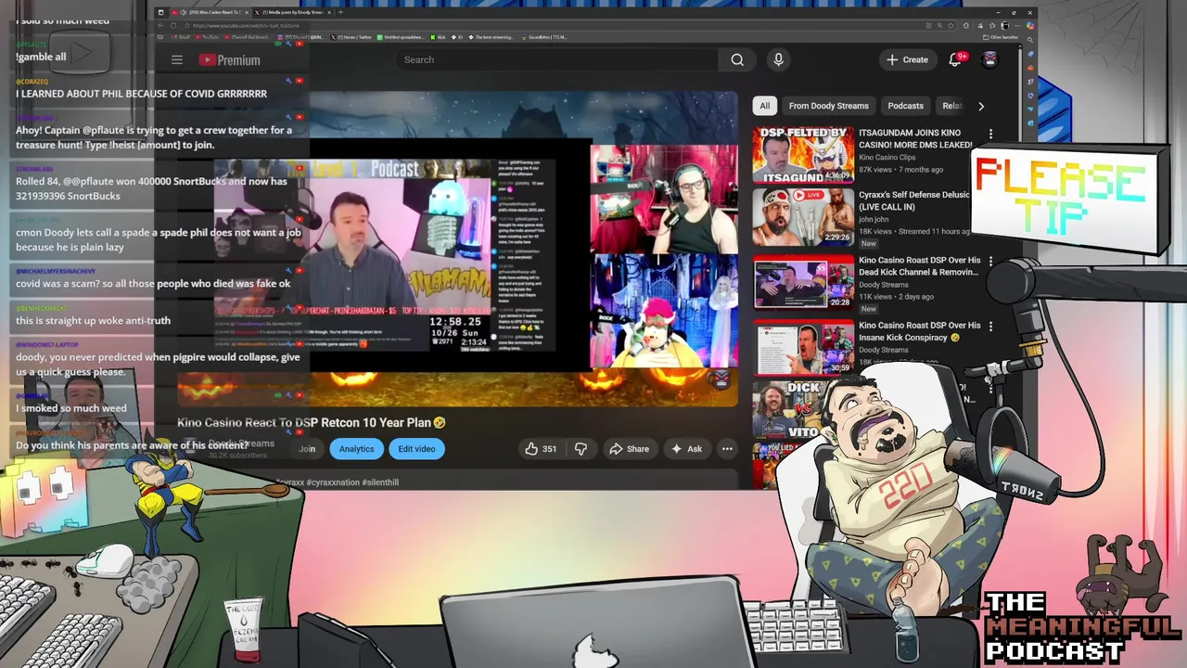The image size is (1187, 668).
Task: Click the john john channel name
Action: point(874,220)
